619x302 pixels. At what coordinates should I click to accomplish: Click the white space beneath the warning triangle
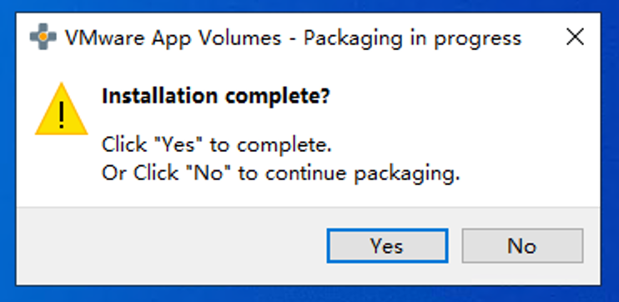tap(59, 169)
